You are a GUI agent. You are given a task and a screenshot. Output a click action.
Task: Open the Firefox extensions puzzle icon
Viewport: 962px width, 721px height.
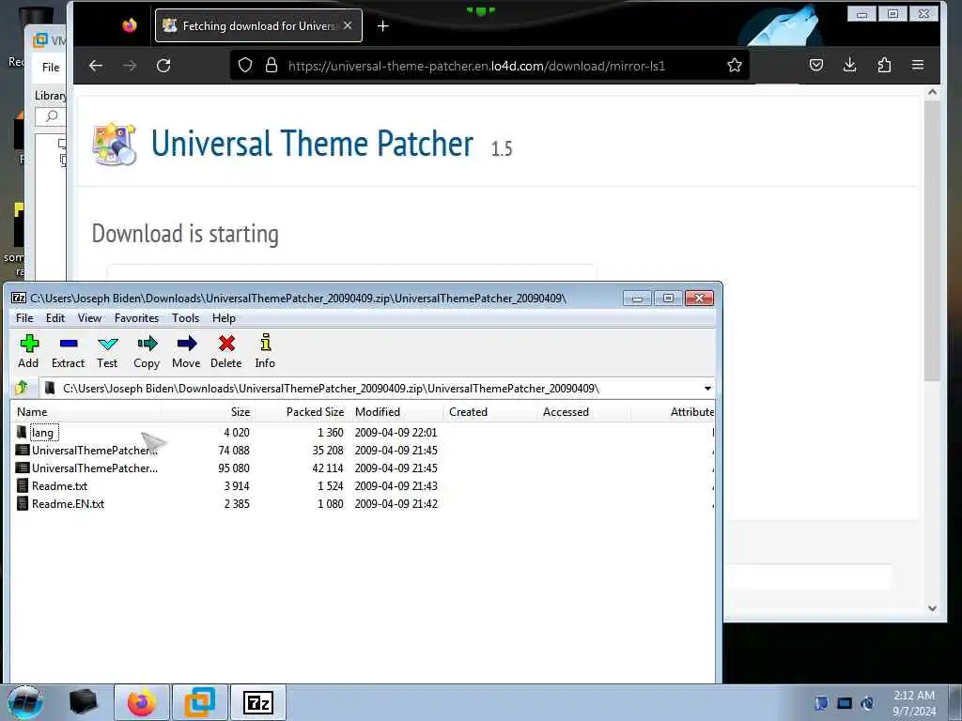[884, 65]
